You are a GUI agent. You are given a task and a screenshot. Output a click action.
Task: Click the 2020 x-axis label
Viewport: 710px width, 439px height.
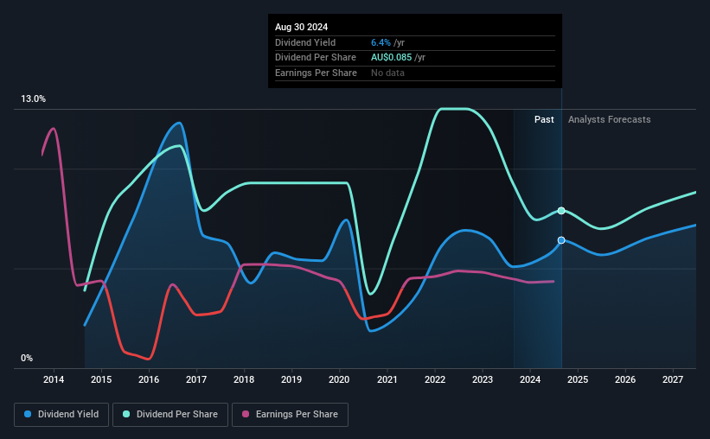pos(339,379)
